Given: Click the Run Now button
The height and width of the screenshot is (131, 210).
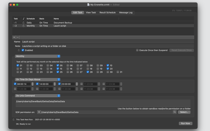Looking at the screenshot, I should coord(185,123).
